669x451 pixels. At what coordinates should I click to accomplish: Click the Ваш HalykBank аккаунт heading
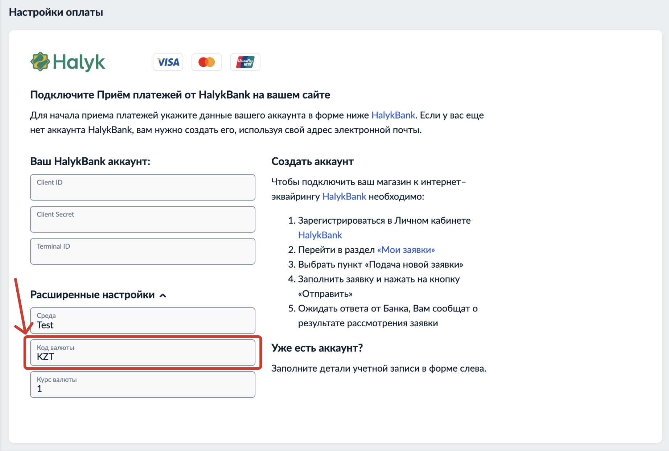click(x=90, y=161)
